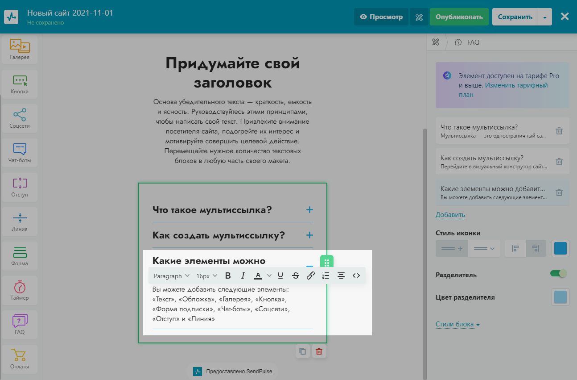Viewport: 577px width, 380px height.
Task: Open the Paragraph style dropdown
Action: tap(172, 276)
